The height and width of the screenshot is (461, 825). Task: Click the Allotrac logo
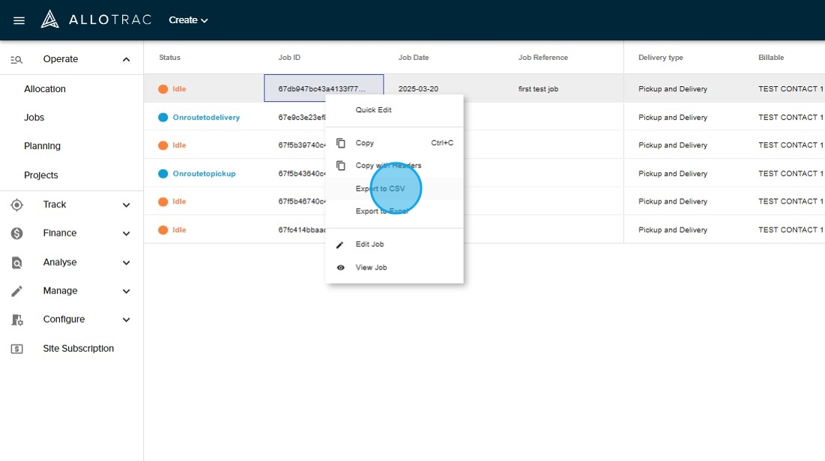[x=96, y=19]
